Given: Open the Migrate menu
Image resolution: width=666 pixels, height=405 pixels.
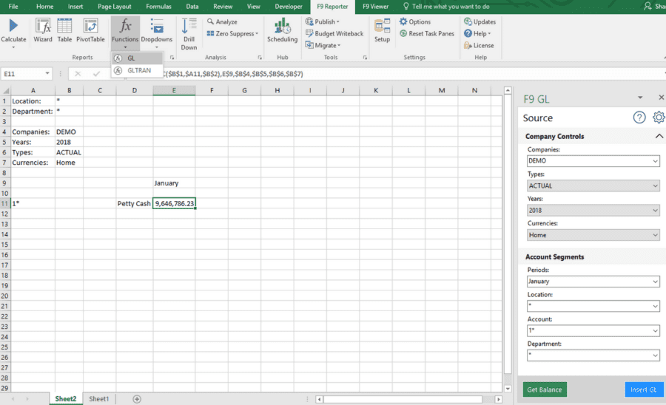Looking at the screenshot, I should coord(323,45).
